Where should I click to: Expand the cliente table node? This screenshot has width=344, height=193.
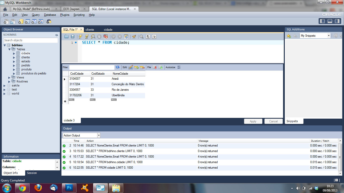tap(14, 57)
